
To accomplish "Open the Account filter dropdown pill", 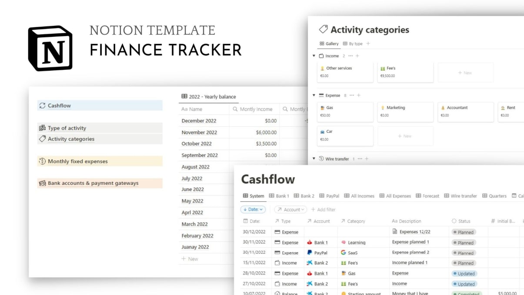I will pyautogui.click(x=290, y=209).
